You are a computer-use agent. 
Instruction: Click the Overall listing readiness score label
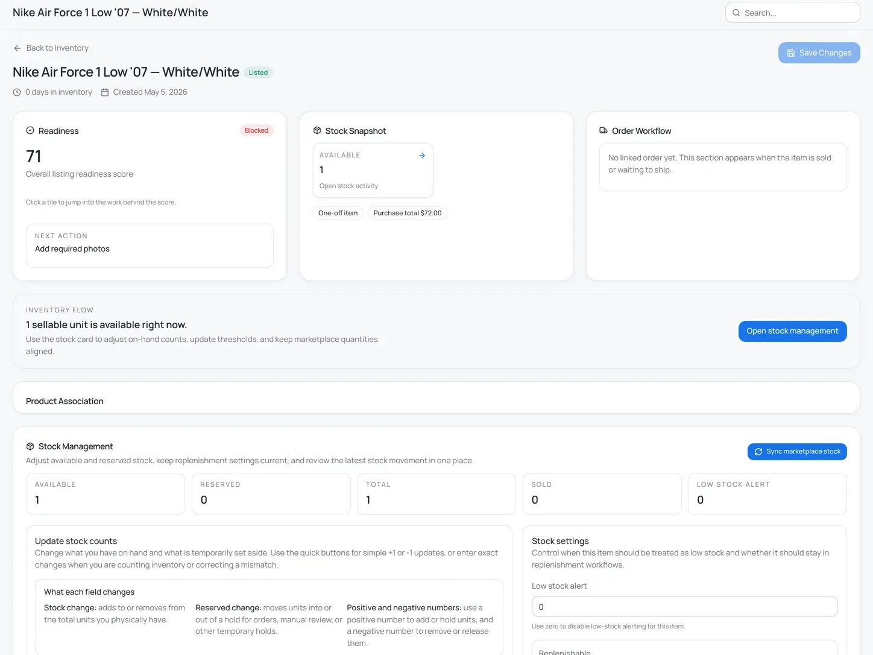point(80,174)
